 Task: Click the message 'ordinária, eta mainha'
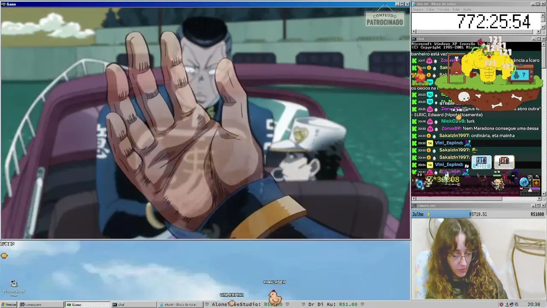coord(493,136)
